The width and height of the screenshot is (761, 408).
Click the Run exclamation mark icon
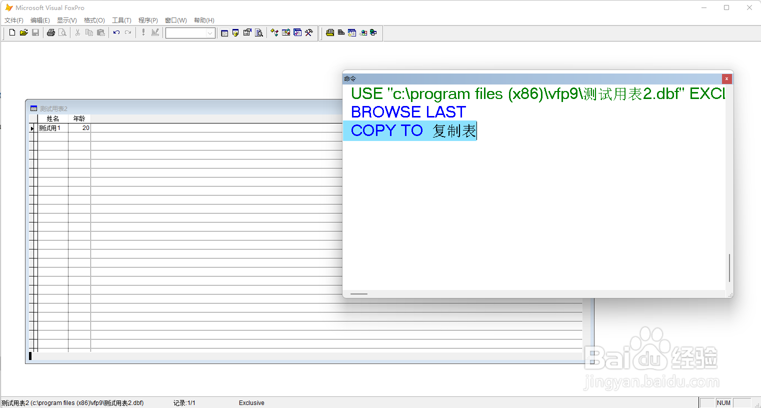tap(143, 32)
